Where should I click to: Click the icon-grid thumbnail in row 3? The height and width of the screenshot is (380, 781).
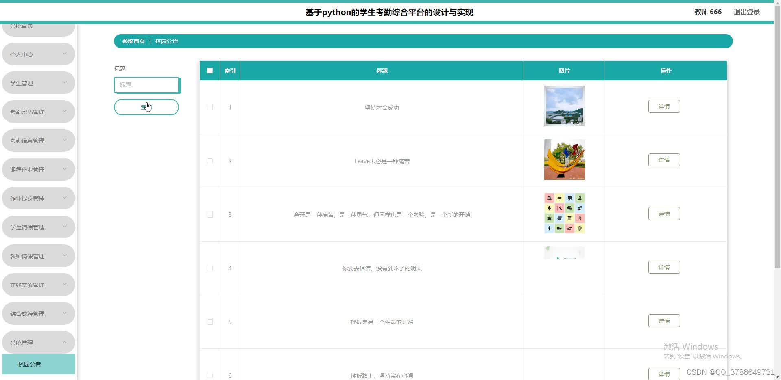coord(565,213)
